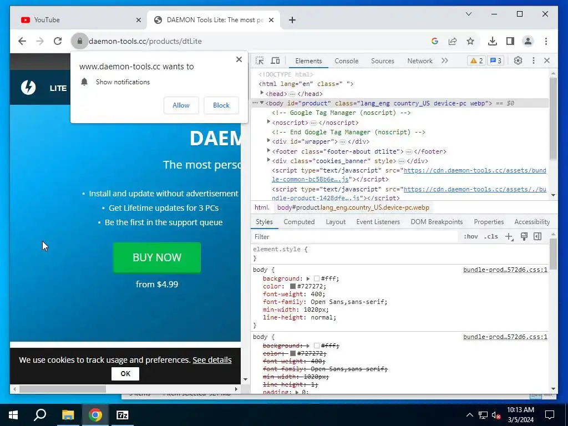Viewport: 568px width, 426px height.
Task: Open the Chrome profile avatar
Action: click(528, 41)
